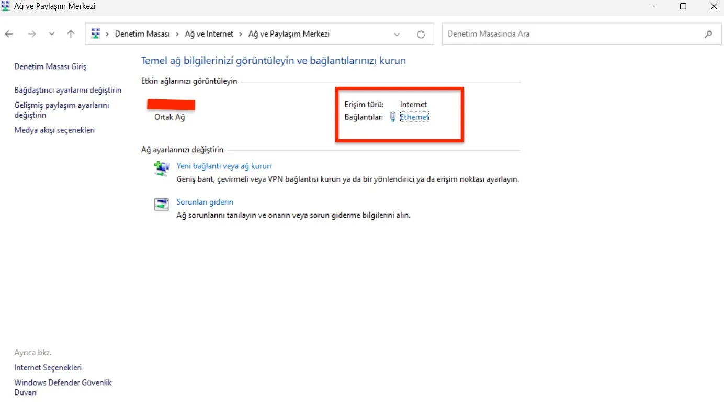The width and height of the screenshot is (724, 406).
Task: Click the window title bar app icon
Action: coord(6,6)
